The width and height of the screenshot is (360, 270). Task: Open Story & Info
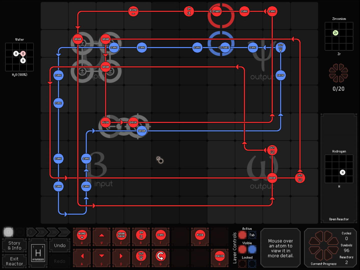click(x=14, y=245)
